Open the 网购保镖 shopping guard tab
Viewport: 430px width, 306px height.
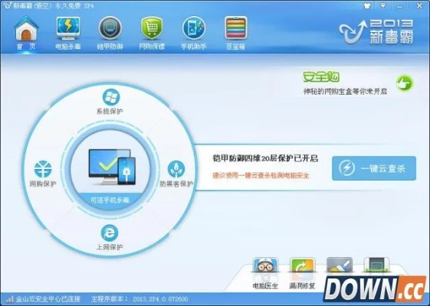pos(152,33)
